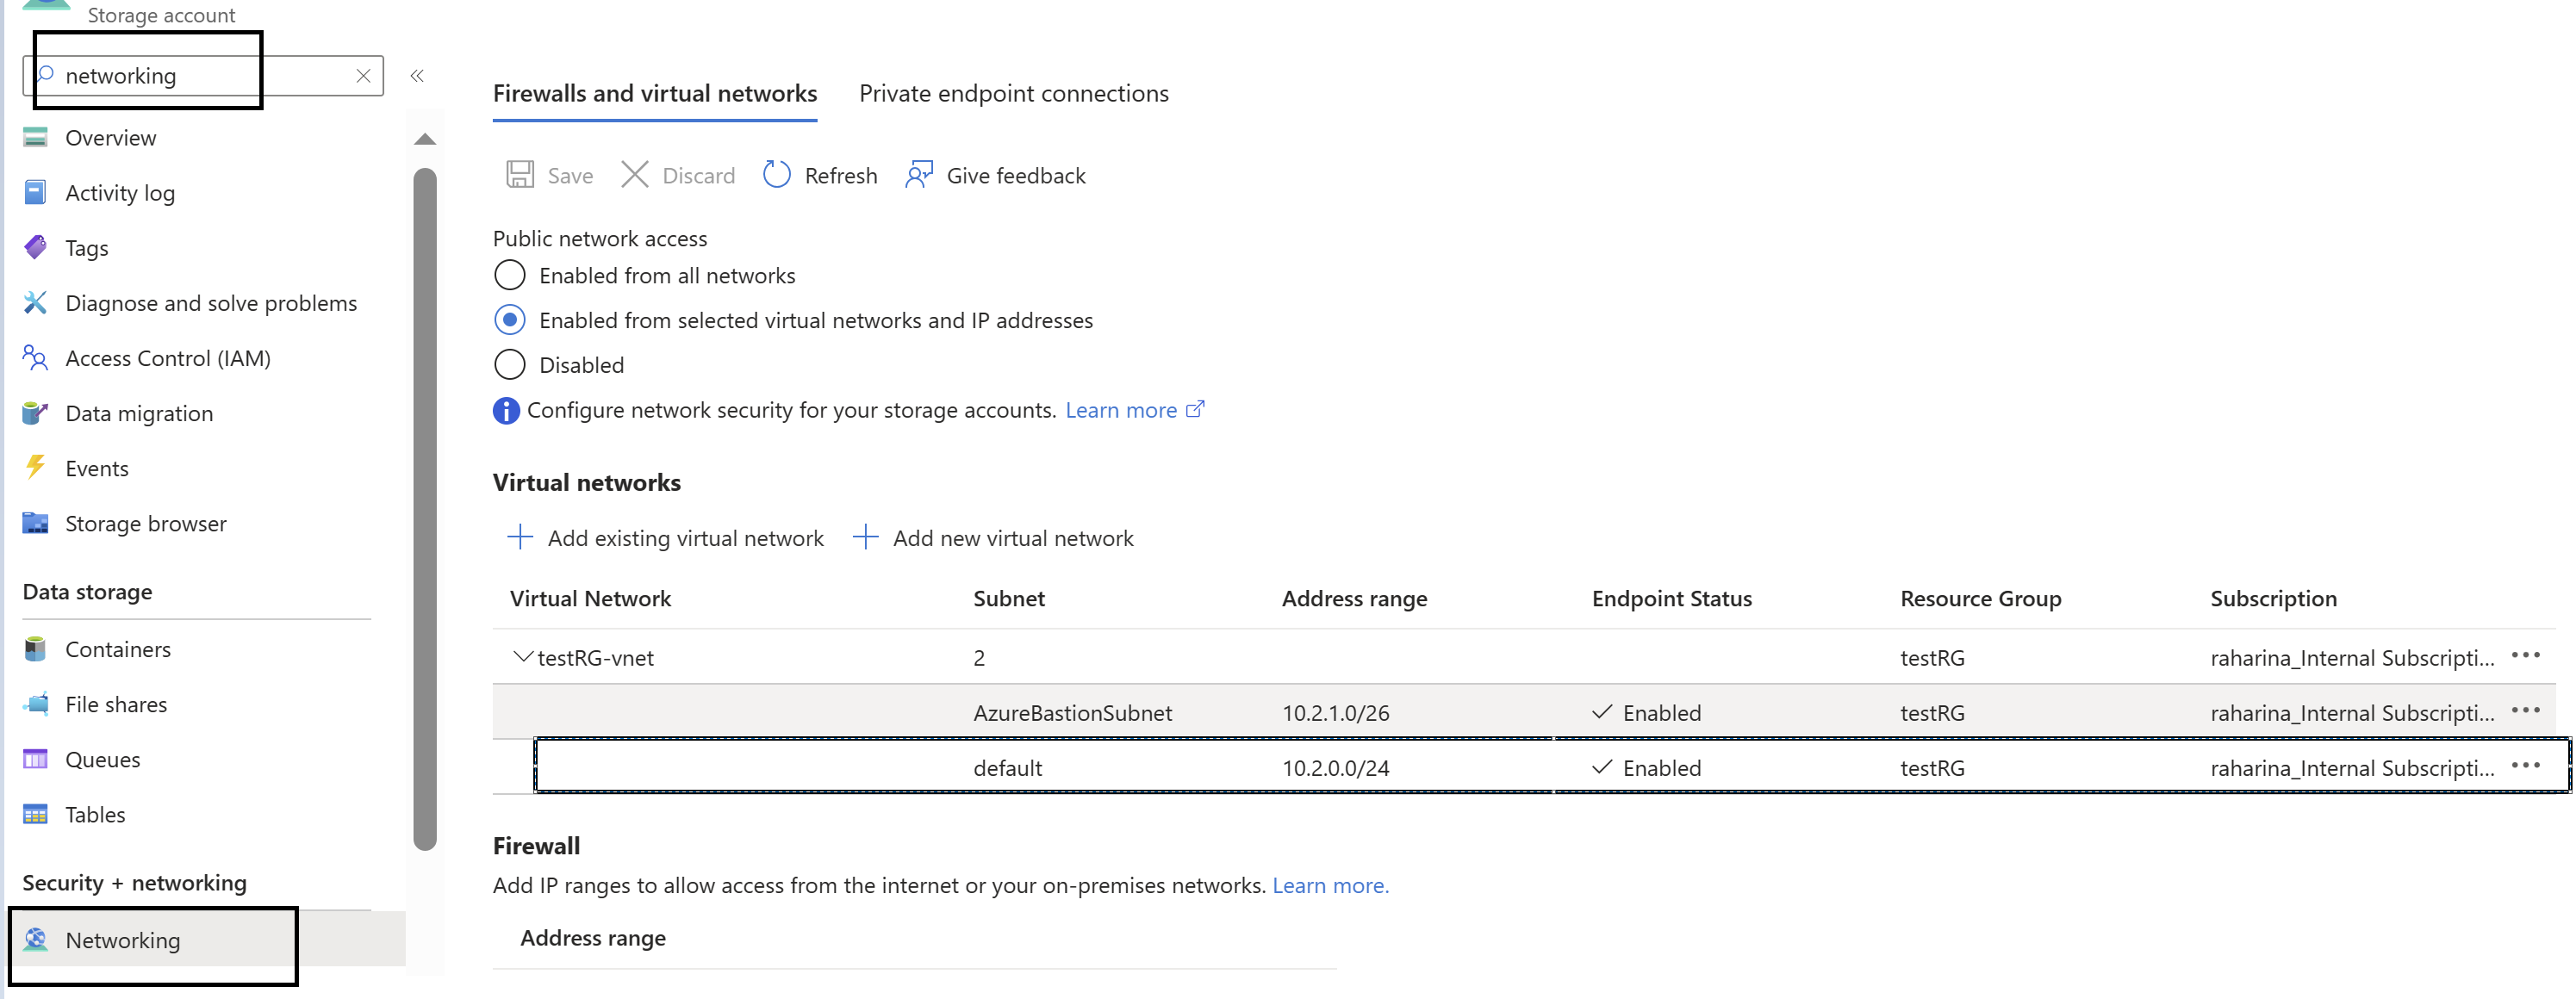Clear the networking search box
This screenshot has width=2576, height=999.
click(x=363, y=75)
